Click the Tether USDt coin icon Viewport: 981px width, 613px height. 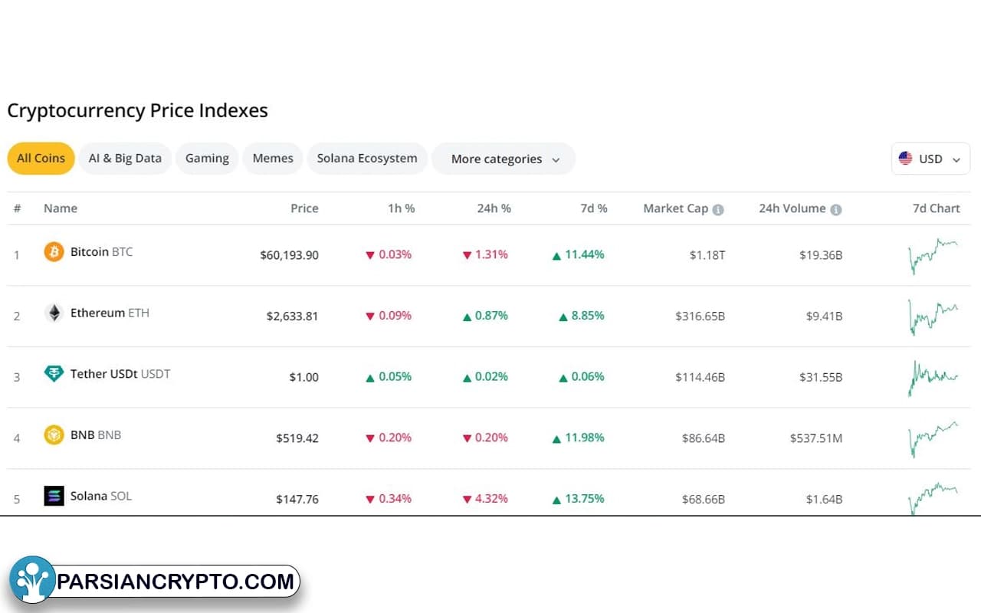(53, 374)
